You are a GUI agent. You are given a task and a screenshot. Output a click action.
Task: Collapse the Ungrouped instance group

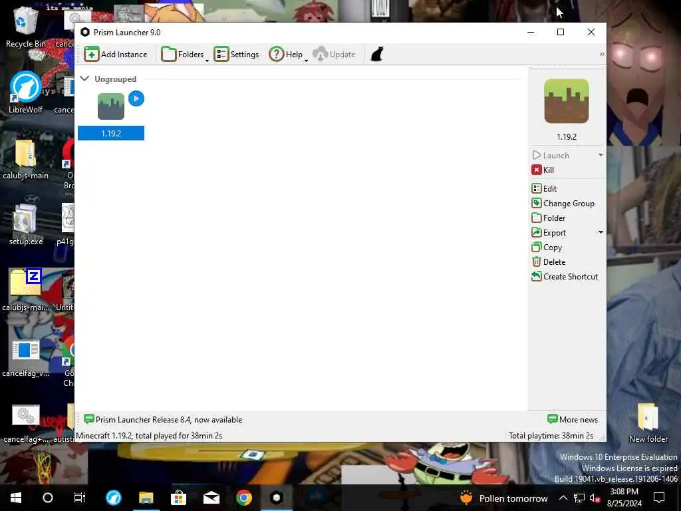(84, 79)
